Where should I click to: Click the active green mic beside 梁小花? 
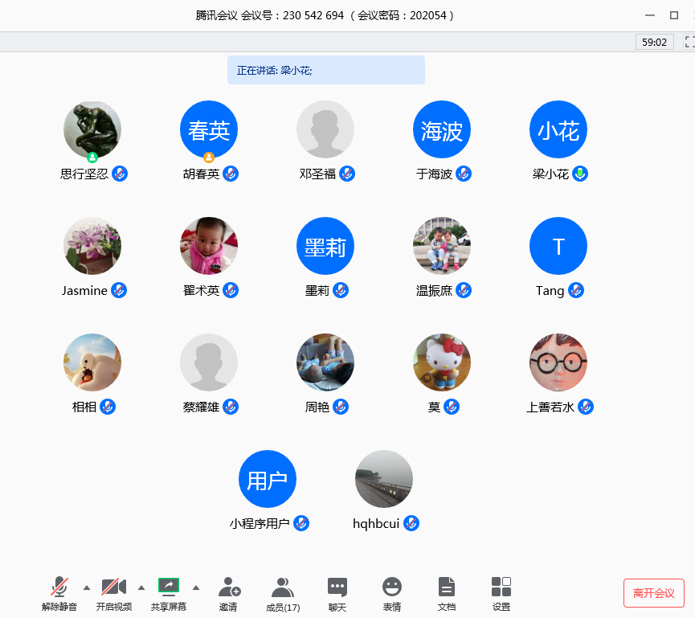coord(580,174)
